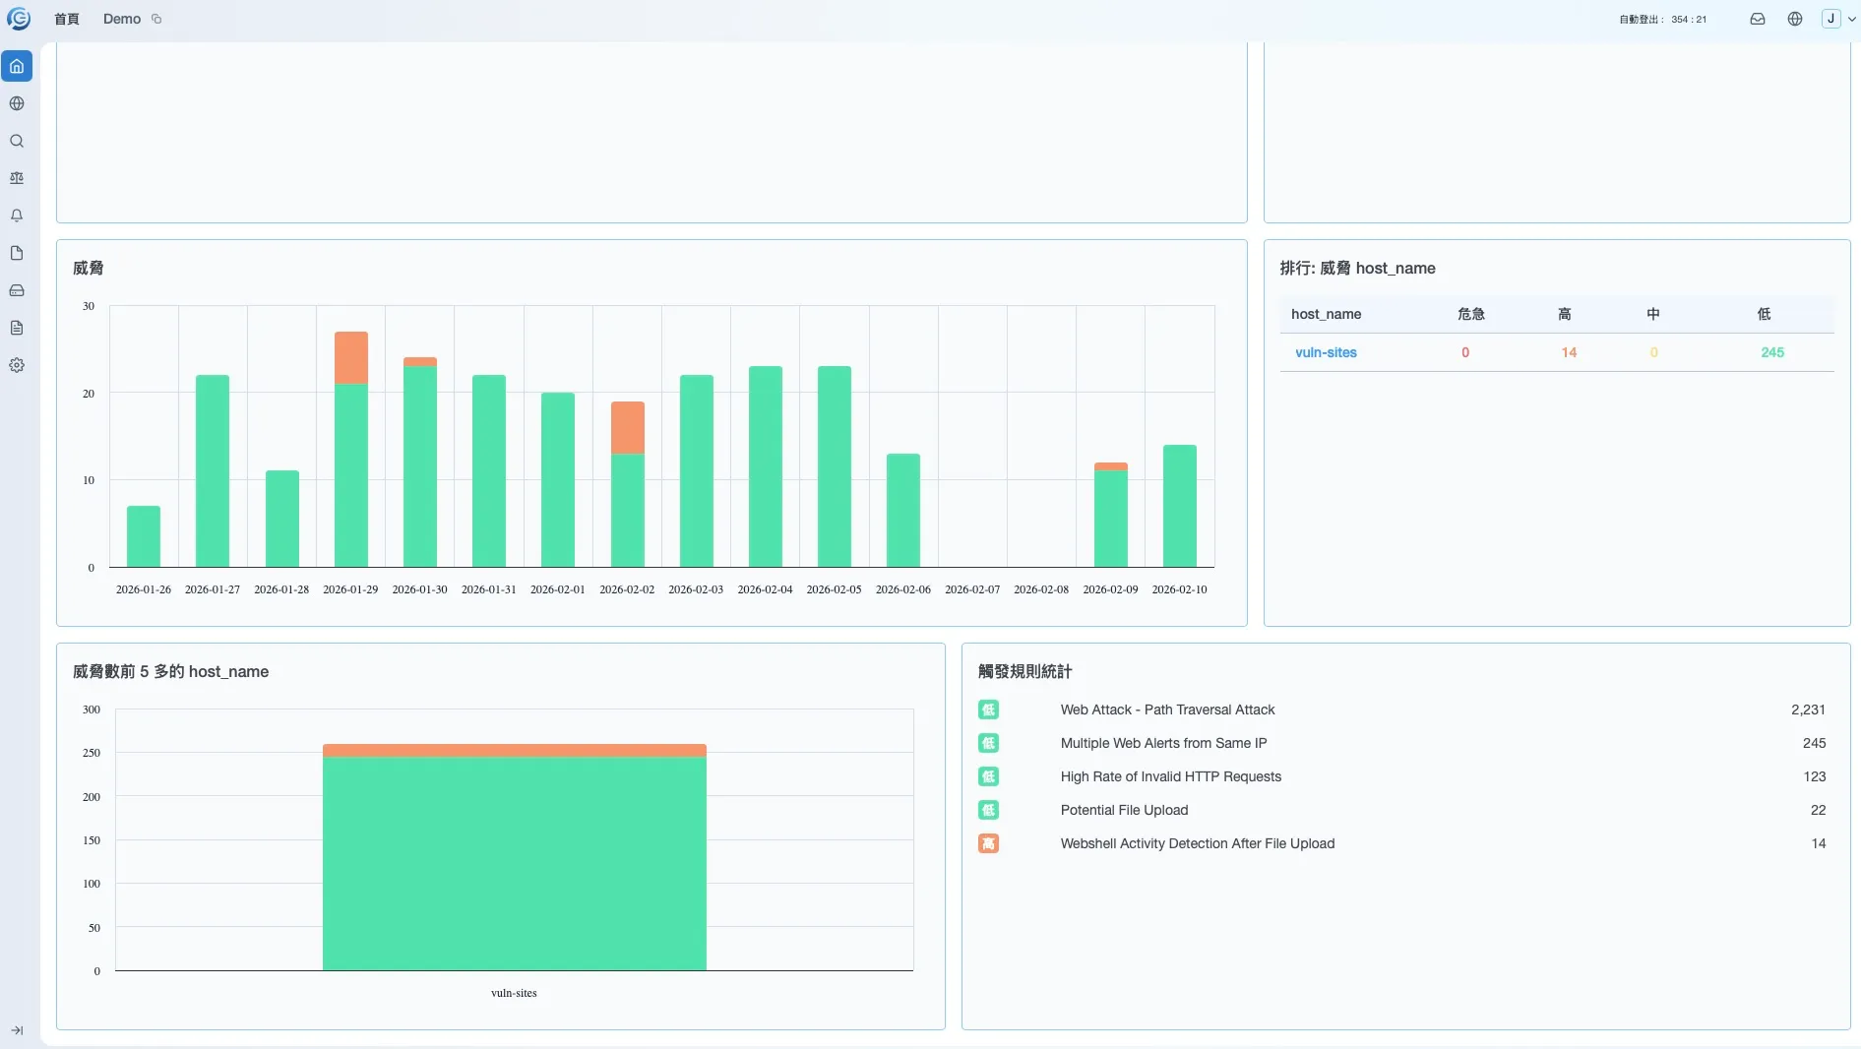Open the bell alerts sidebar icon
1861x1049 pixels.
click(x=17, y=216)
